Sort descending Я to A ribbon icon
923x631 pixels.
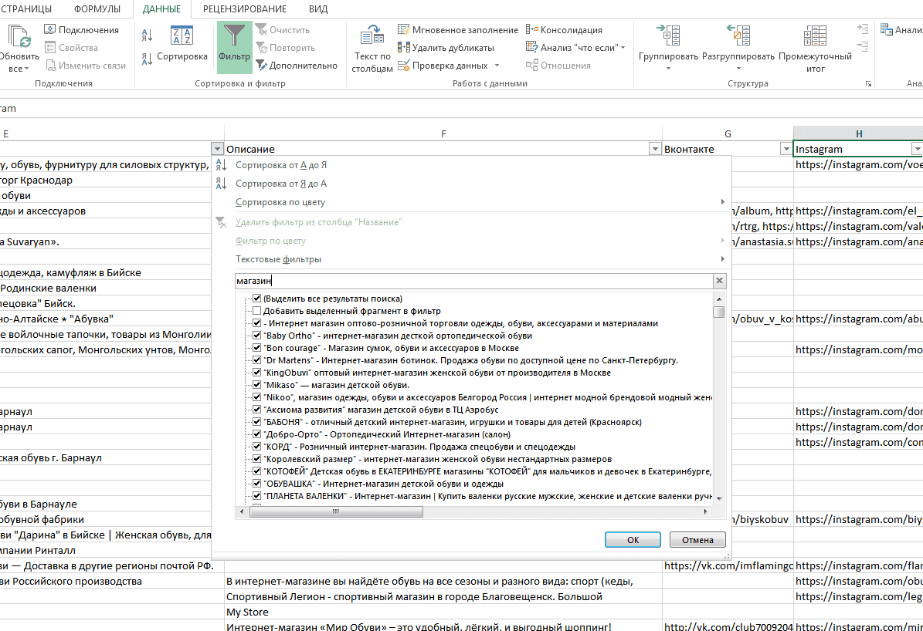pyautogui.click(x=148, y=58)
